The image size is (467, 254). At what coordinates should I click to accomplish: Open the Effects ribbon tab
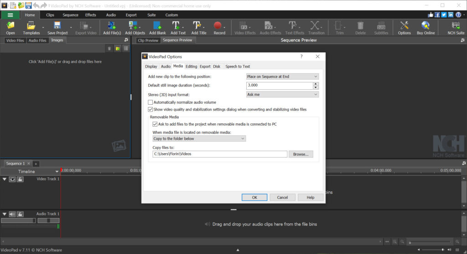pyautogui.click(x=91, y=15)
